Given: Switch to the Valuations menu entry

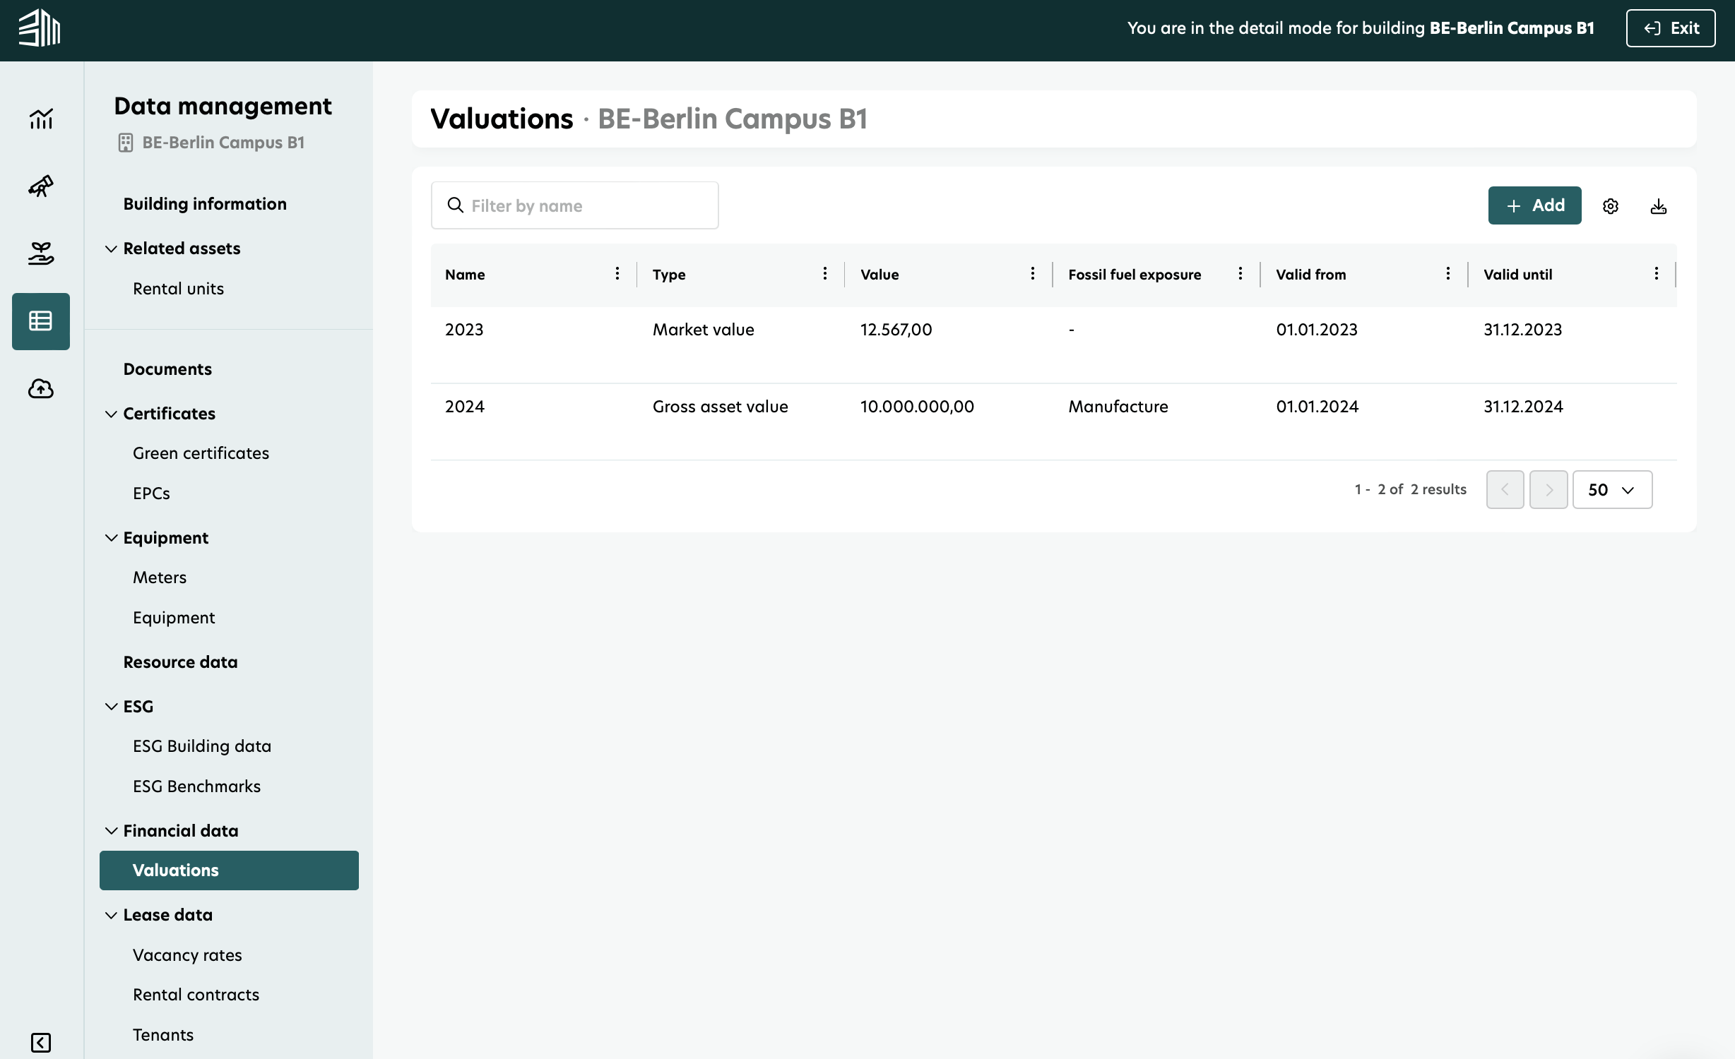Looking at the screenshot, I should [x=175, y=870].
